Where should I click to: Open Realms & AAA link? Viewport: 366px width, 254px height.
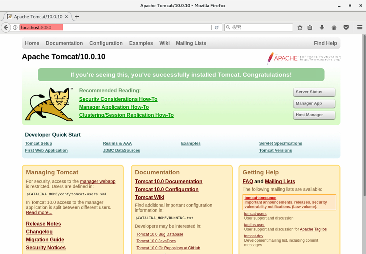click(117, 143)
